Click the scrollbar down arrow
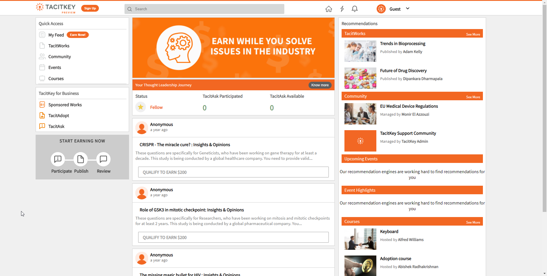This screenshot has height=276, width=547. point(544,274)
